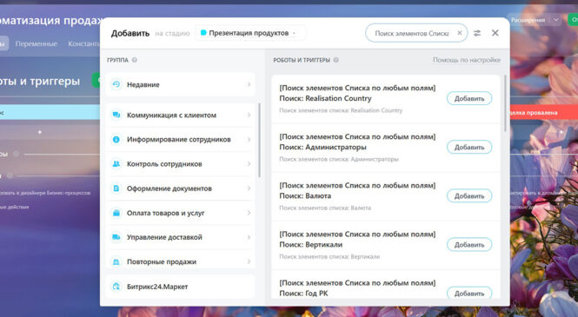
Task: Click Расширения button in background page
Action: click(528, 20)
